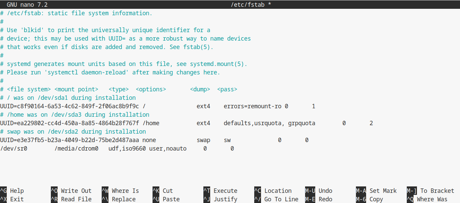This screenshot has width=460, height=203.
Task: Select the M-U Undo shortcut
Action: click(x=319, y=191)
